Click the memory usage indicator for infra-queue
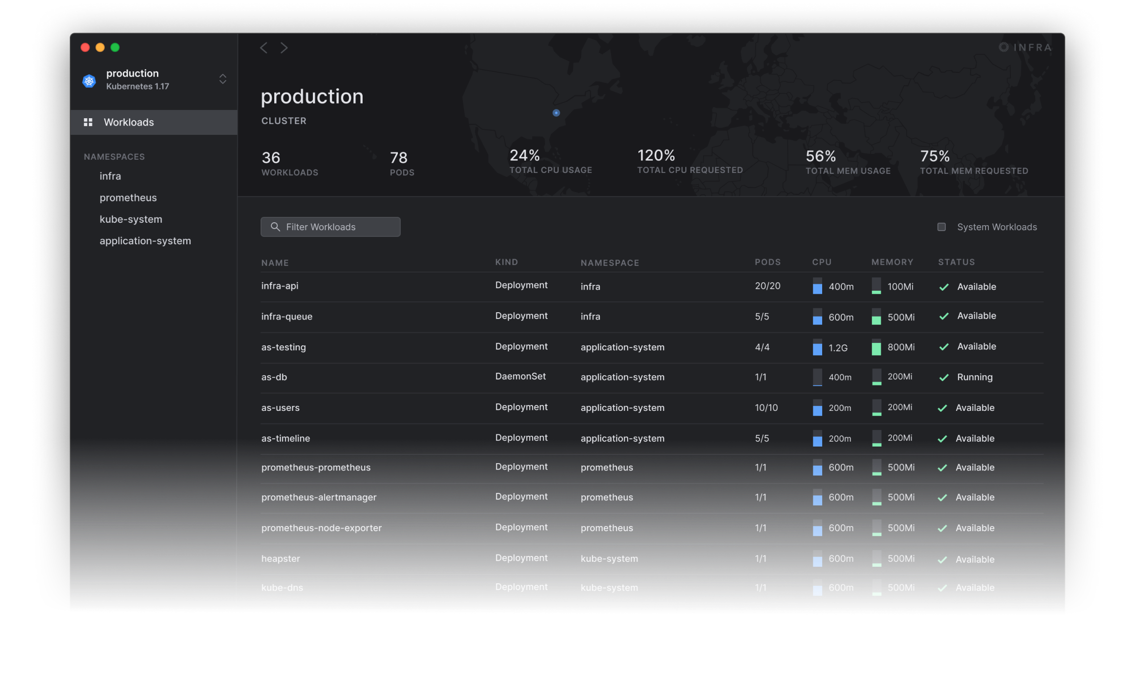 click(876, 318)
